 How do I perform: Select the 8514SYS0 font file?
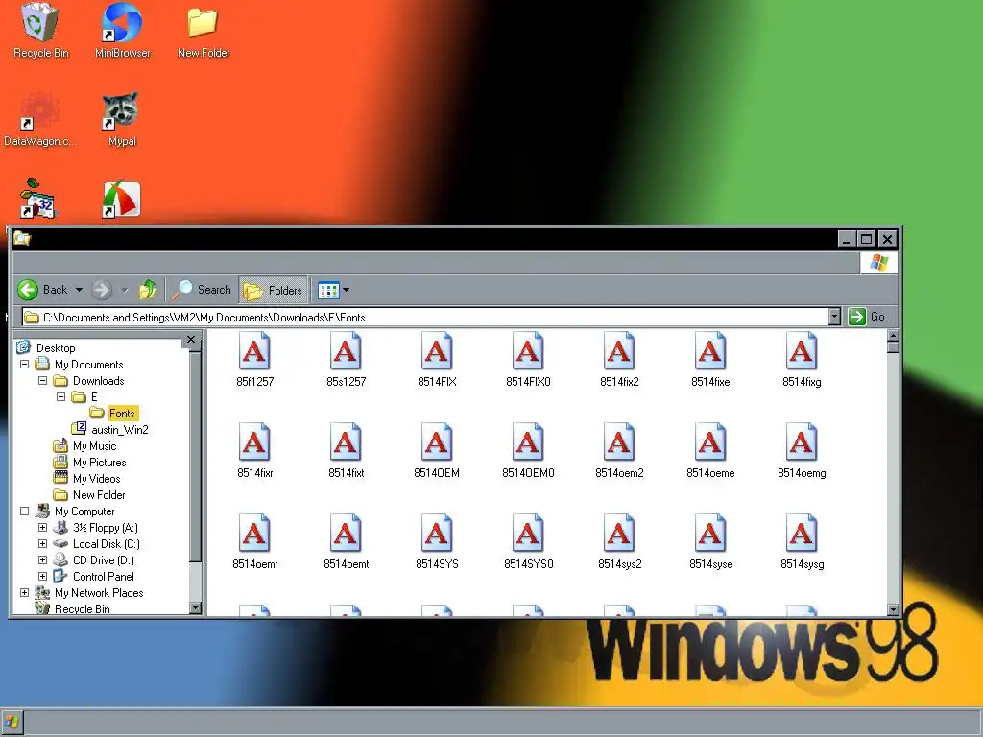point(528,541)
